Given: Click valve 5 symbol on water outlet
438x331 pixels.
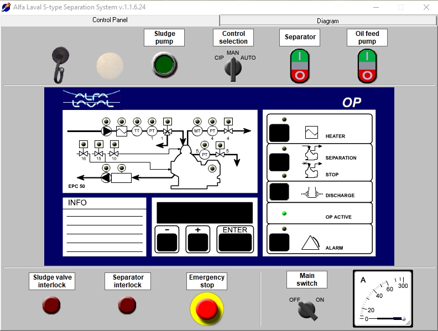Looking at the screenshot, I should coord(220,154).
